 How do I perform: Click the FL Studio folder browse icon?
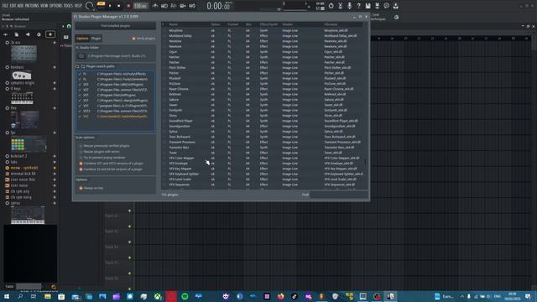[81, 56]
